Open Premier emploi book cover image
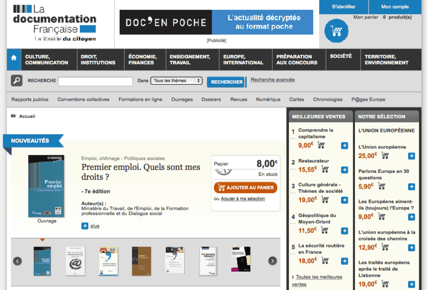This screenshot has height=290, width=427. [46, 186]
